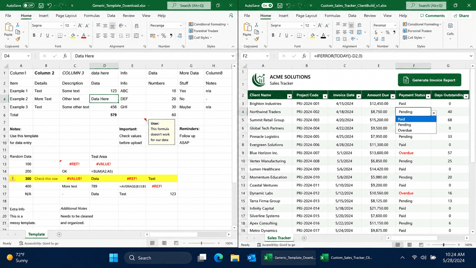
Task: Click Percent Style icon in left window
Action: pyautogui.click(x=163, y=36)
